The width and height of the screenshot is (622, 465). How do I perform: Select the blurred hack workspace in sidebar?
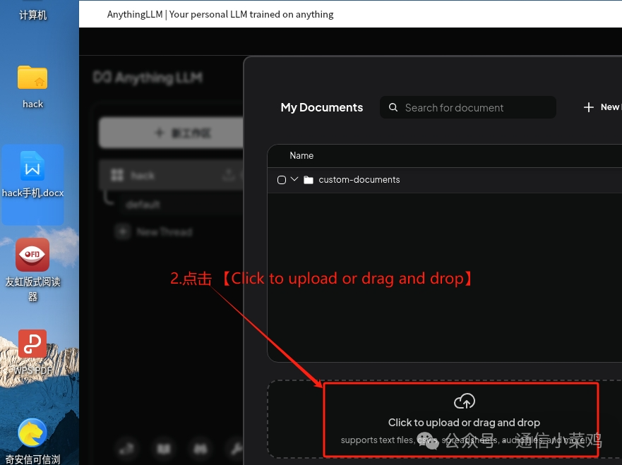(172, 175)
